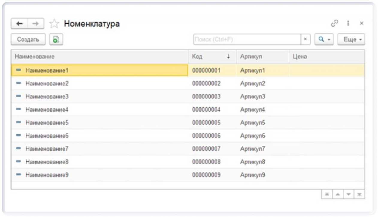378x217 pixels.
Task: Jump to the first list record
Action: click(x=327, y=195)
